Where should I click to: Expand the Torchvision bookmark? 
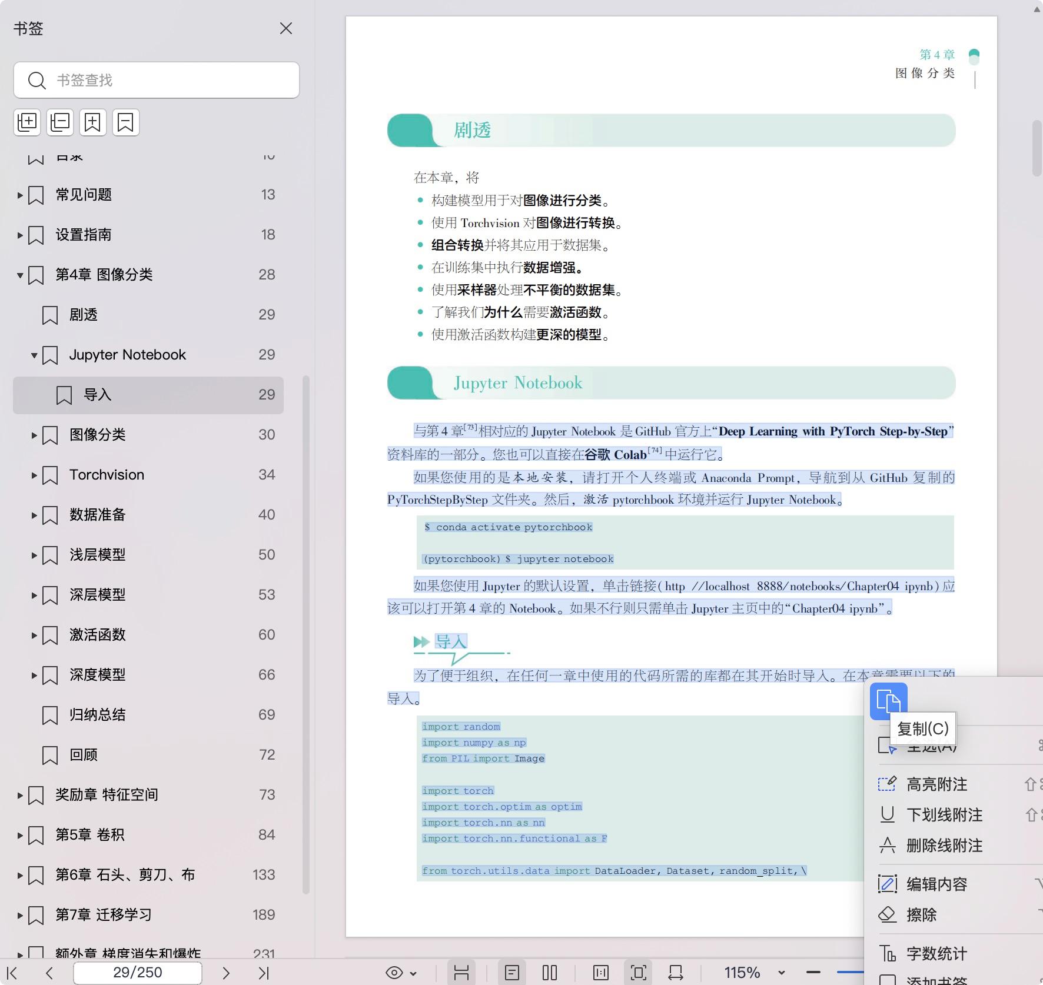tap(34, 475)
